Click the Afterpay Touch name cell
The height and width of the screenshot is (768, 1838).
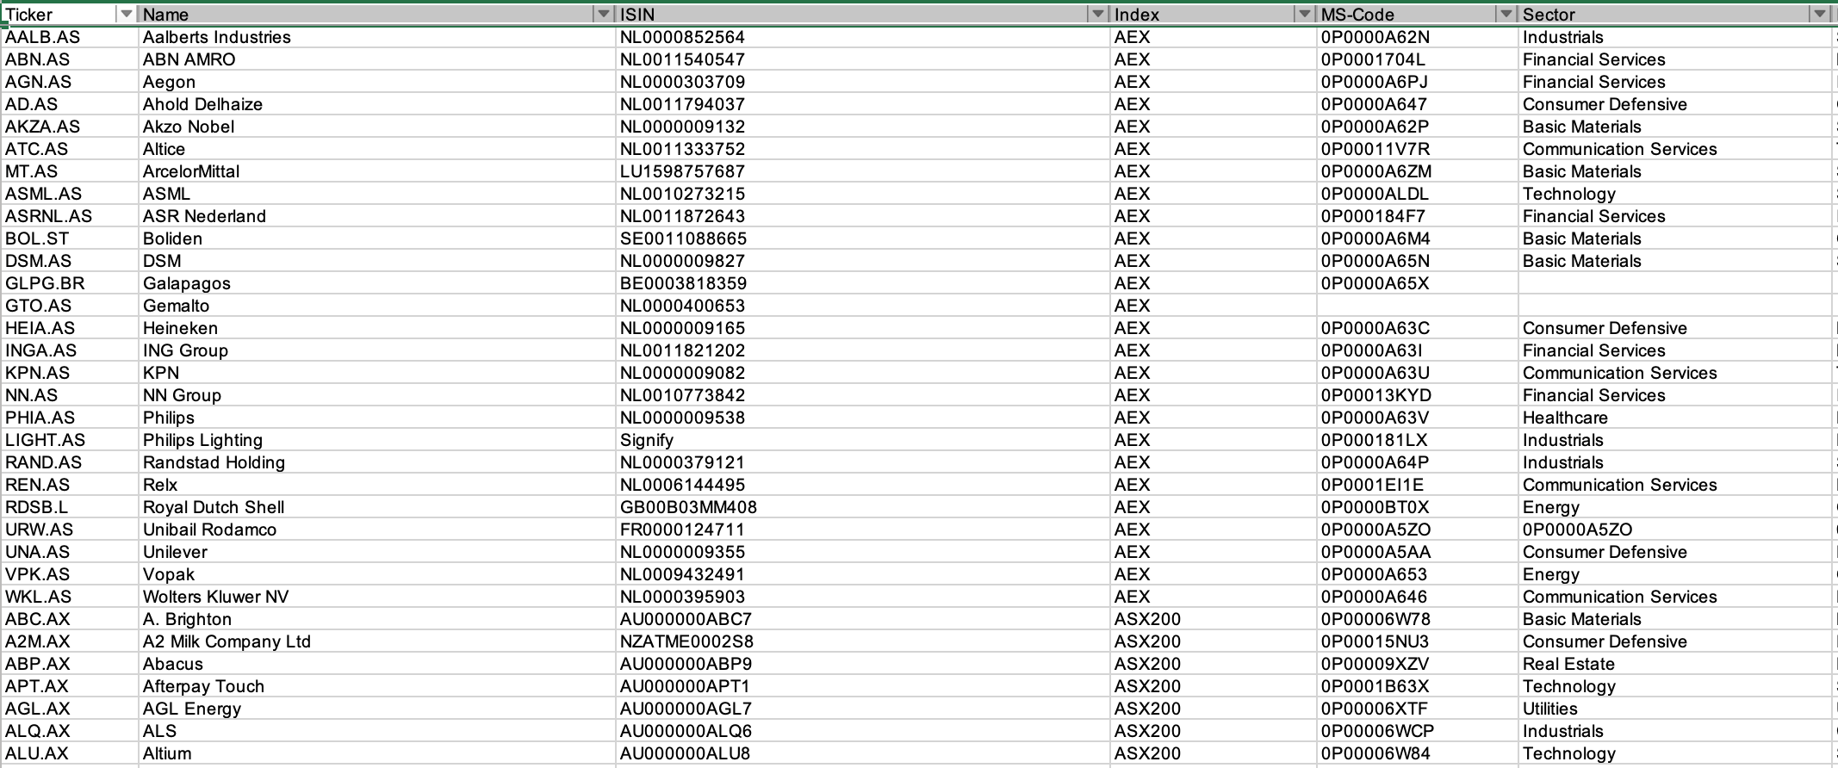point(377,686)
